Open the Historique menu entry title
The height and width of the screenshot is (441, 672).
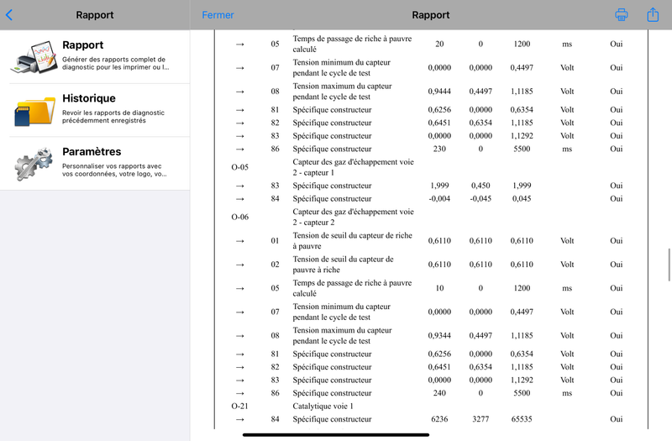tap(89, 98)
